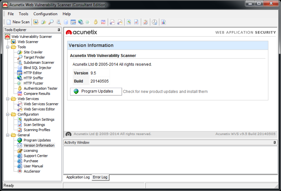Select Subdomain Scanner in the tree
The height and width of the screenshot is (191, 281).
coord(39,63)
